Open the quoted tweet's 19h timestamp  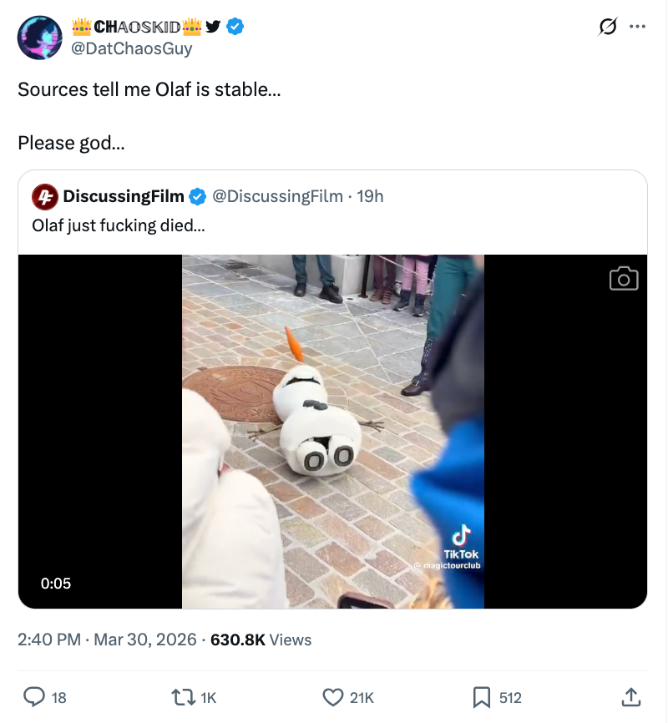pyautogui.click(x=370, y=197)
